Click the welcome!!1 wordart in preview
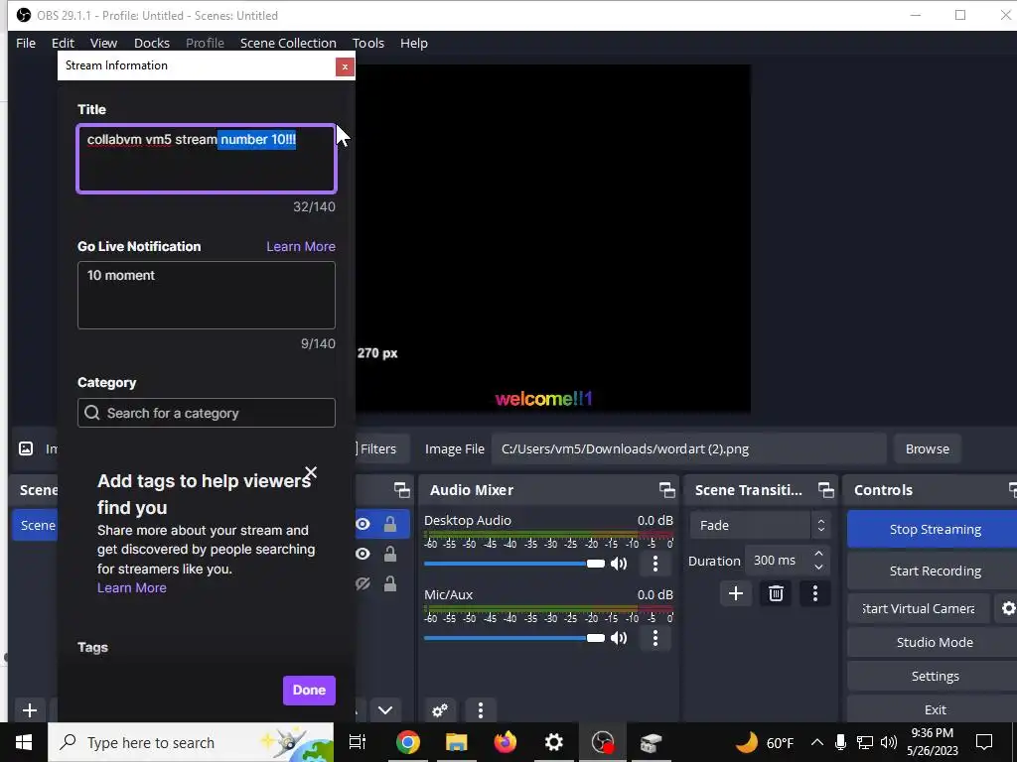Image resolution: width=1017 pixels, height=762 pixels. pos(543,399)
